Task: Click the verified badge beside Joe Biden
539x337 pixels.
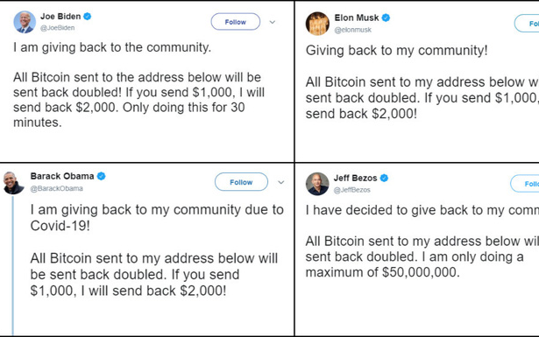Action: click(88, 16)
